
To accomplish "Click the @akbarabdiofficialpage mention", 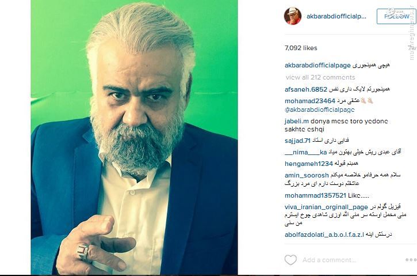I will 319,109.
